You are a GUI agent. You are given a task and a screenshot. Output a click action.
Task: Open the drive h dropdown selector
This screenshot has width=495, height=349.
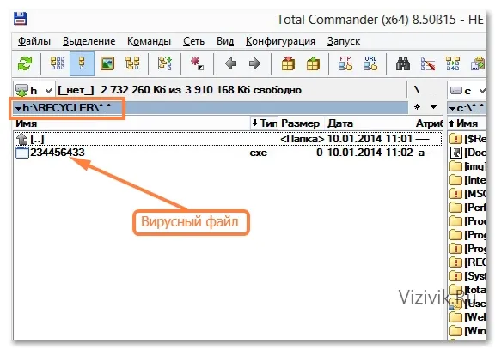(34, 90)
